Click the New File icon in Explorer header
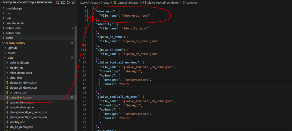The height and width of the screenshot is (131, 292). pos(58,3)
